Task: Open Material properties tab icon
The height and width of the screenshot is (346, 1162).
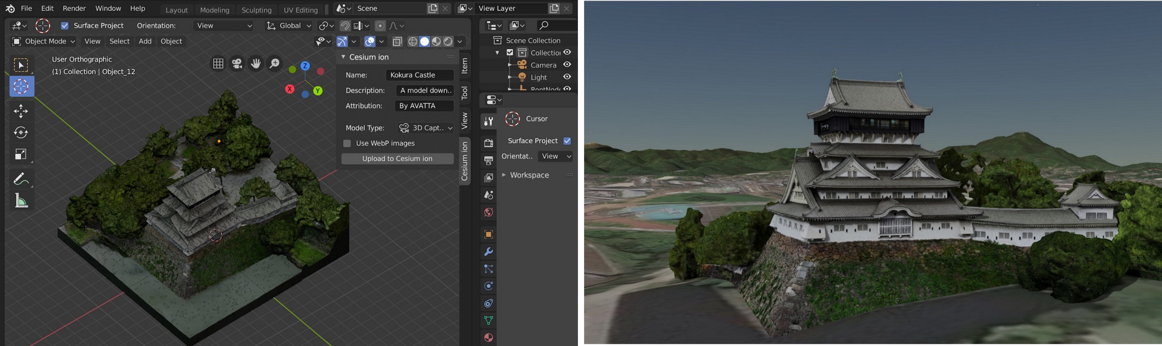Action: (488, 338)
